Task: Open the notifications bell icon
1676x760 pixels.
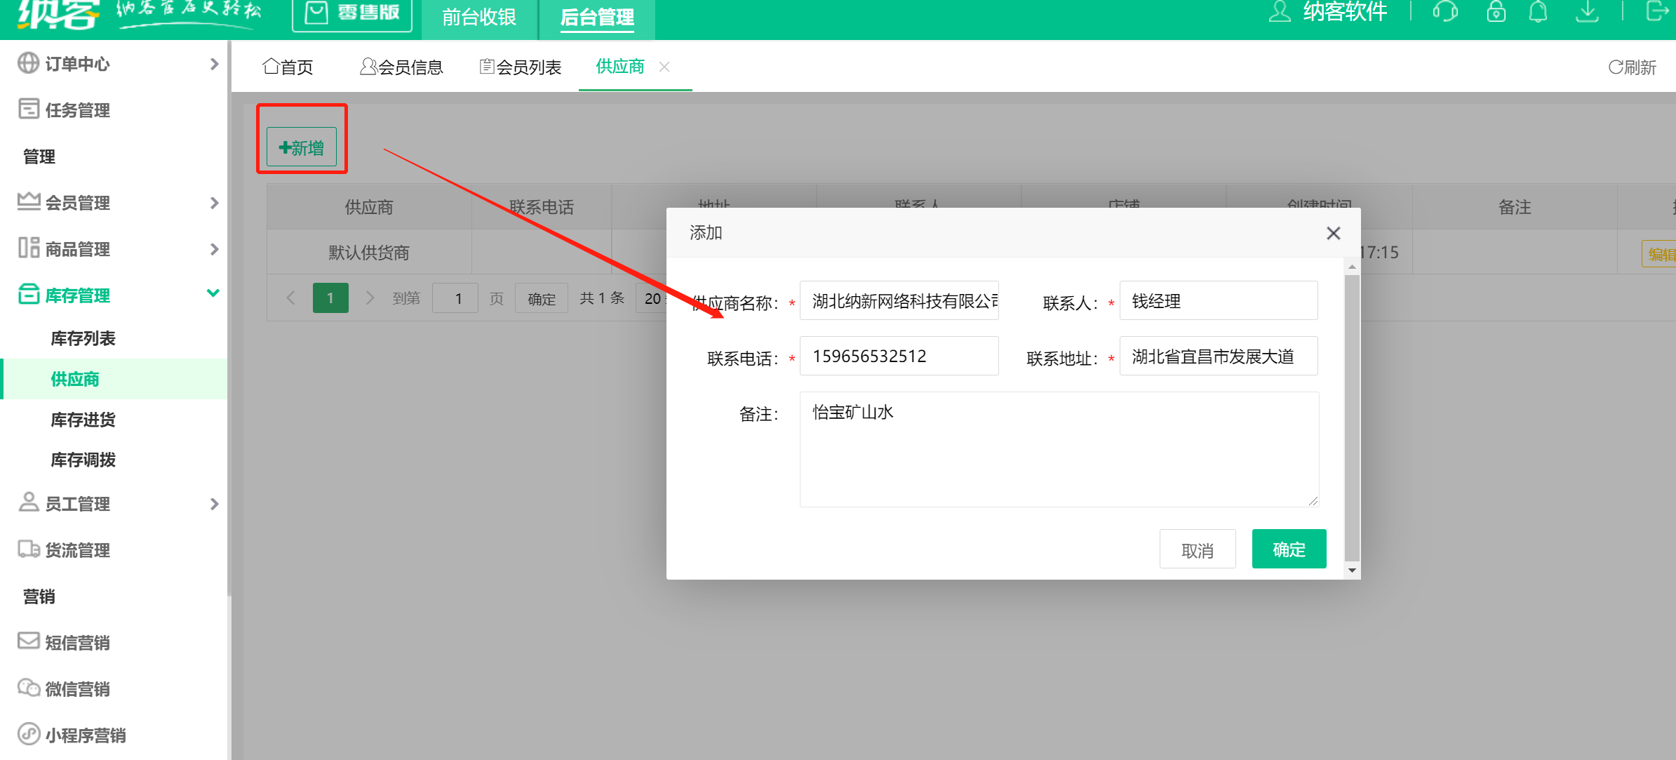Action: (x=1538, y=11)
